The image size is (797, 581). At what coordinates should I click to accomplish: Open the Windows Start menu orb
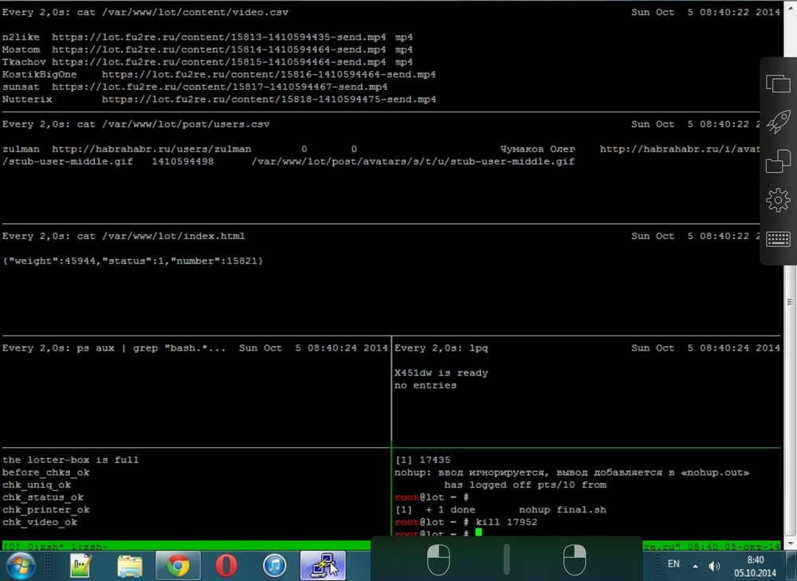[x=21, y=566]
